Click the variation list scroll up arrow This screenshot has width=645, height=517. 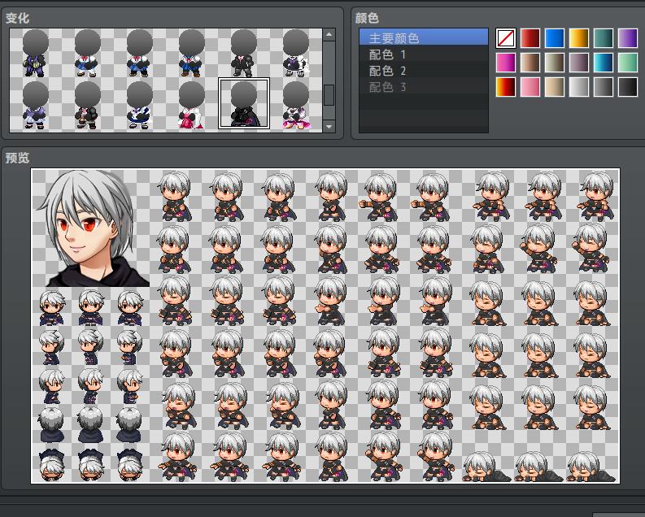[x=329, y=34]
